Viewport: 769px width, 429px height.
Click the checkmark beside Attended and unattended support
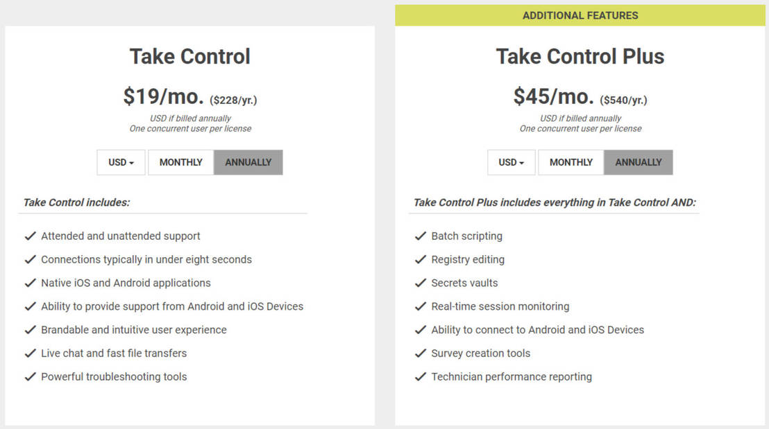31,236
